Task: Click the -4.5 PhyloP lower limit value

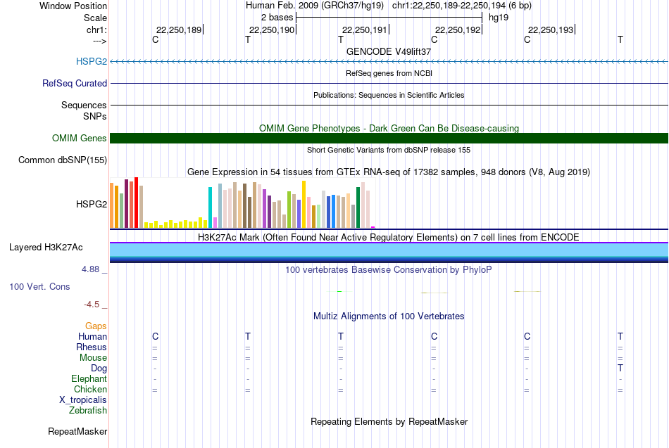Action: (x=92, y=305)
